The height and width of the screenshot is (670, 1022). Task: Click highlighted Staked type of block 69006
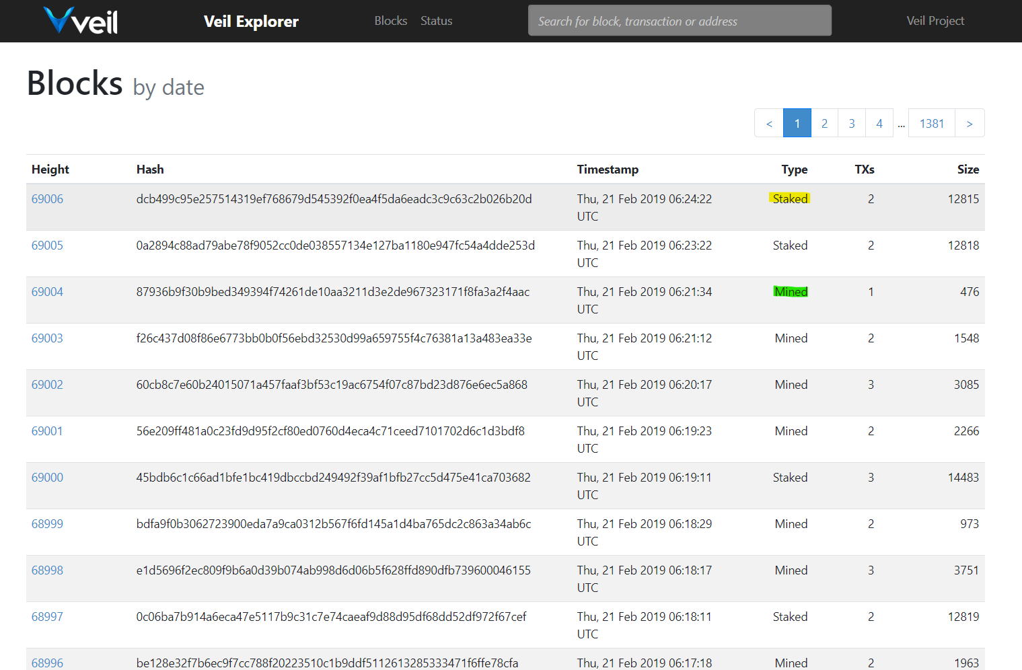pyautogui.click(x=790, y=198)
